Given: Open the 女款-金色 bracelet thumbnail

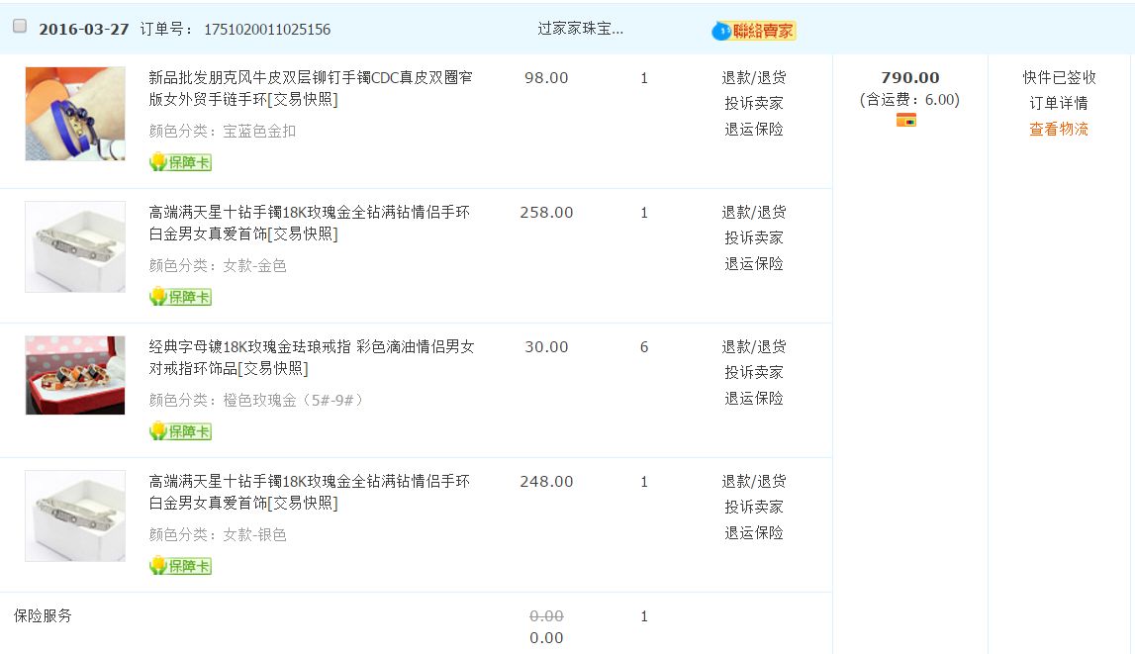Looking at the screenshot, I should (x=75, y=246).
